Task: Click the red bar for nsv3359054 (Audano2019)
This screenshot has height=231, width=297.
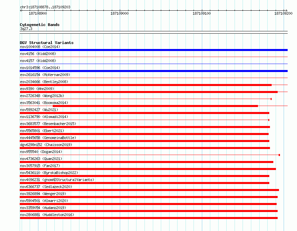Action: coord(149,211)
